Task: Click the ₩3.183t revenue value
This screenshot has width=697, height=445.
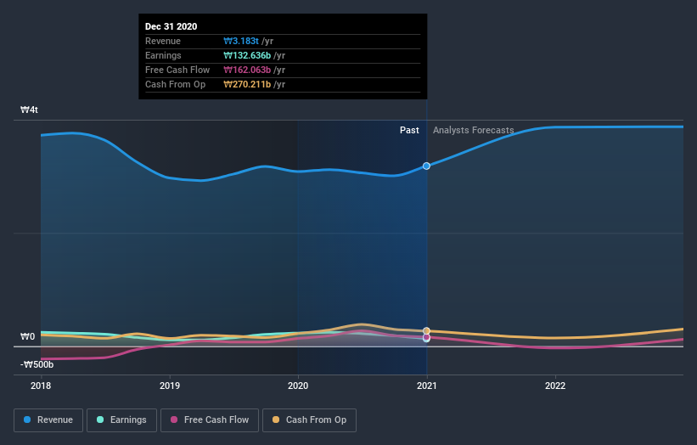Action: tap(241, 41)
